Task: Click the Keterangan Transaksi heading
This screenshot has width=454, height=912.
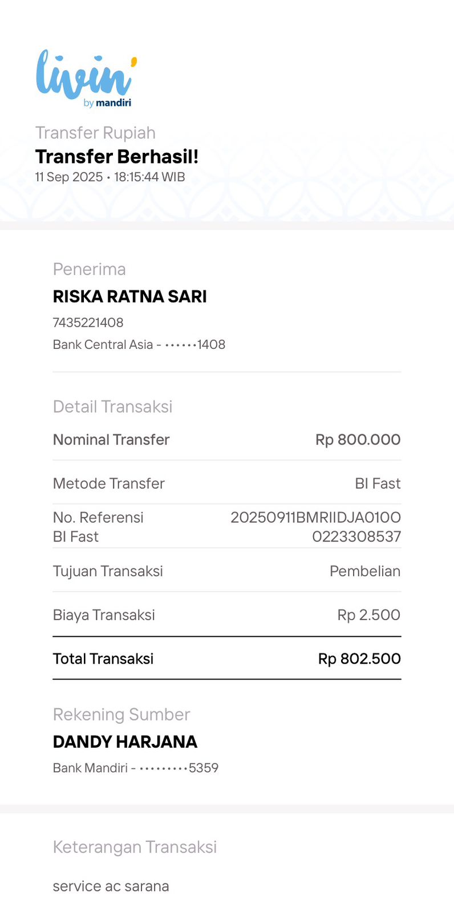Action: pos(135,847)
